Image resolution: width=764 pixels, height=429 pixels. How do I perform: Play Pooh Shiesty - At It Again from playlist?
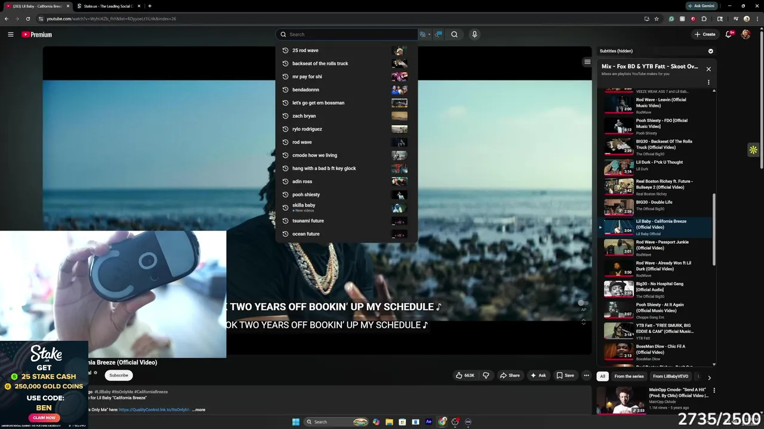tap(655, 310)
